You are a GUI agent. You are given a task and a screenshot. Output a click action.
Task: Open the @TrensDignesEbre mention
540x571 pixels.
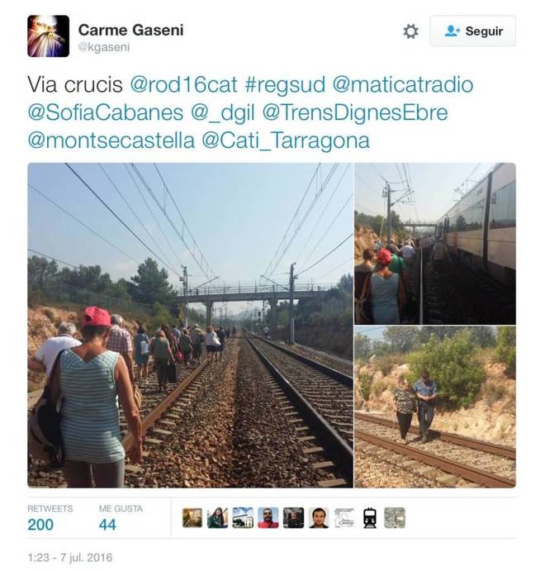[x=355, y=112]
